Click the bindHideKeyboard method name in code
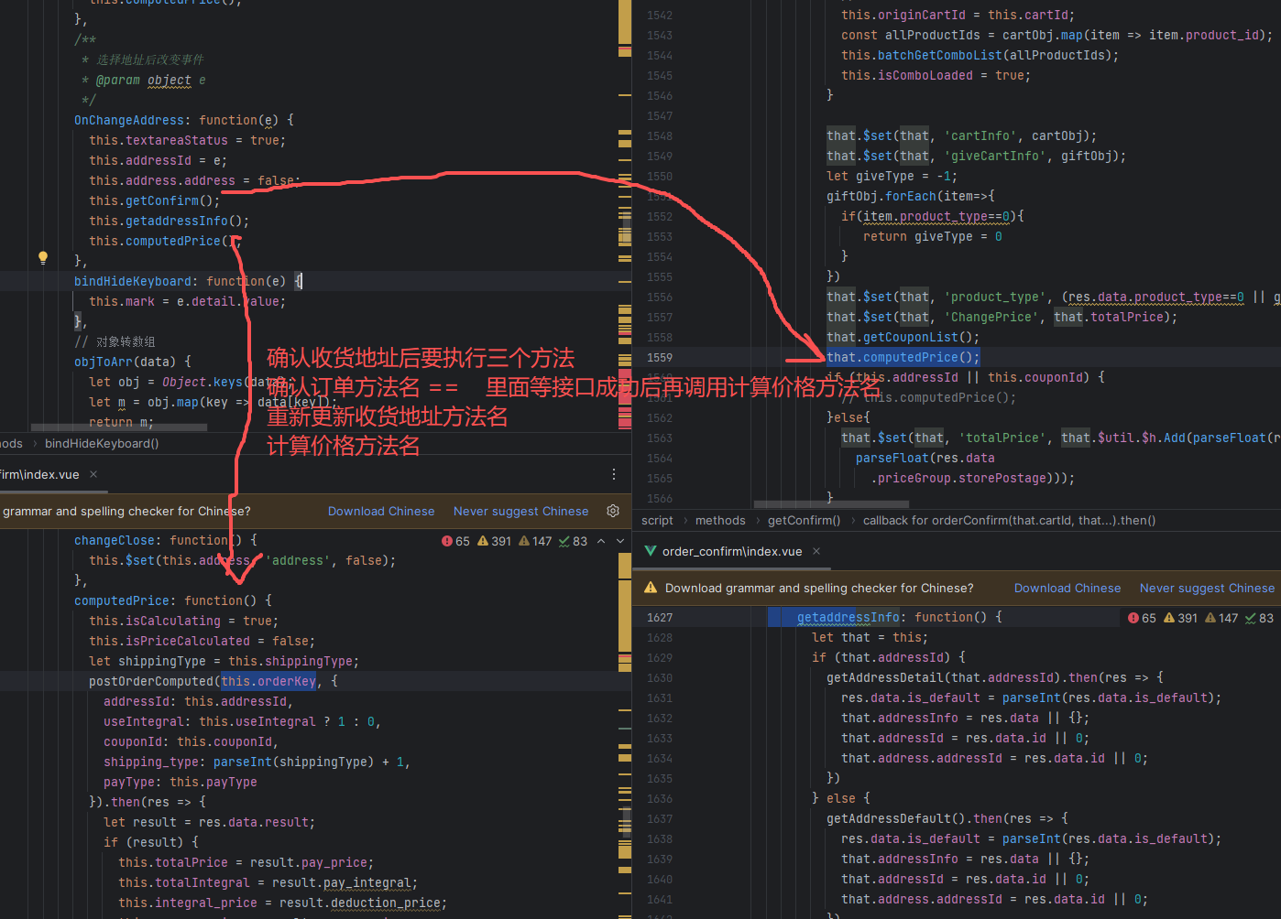 (133, 281)
